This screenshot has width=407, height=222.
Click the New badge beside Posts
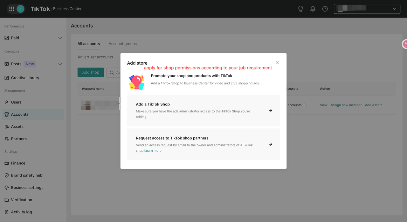[30, 64]
